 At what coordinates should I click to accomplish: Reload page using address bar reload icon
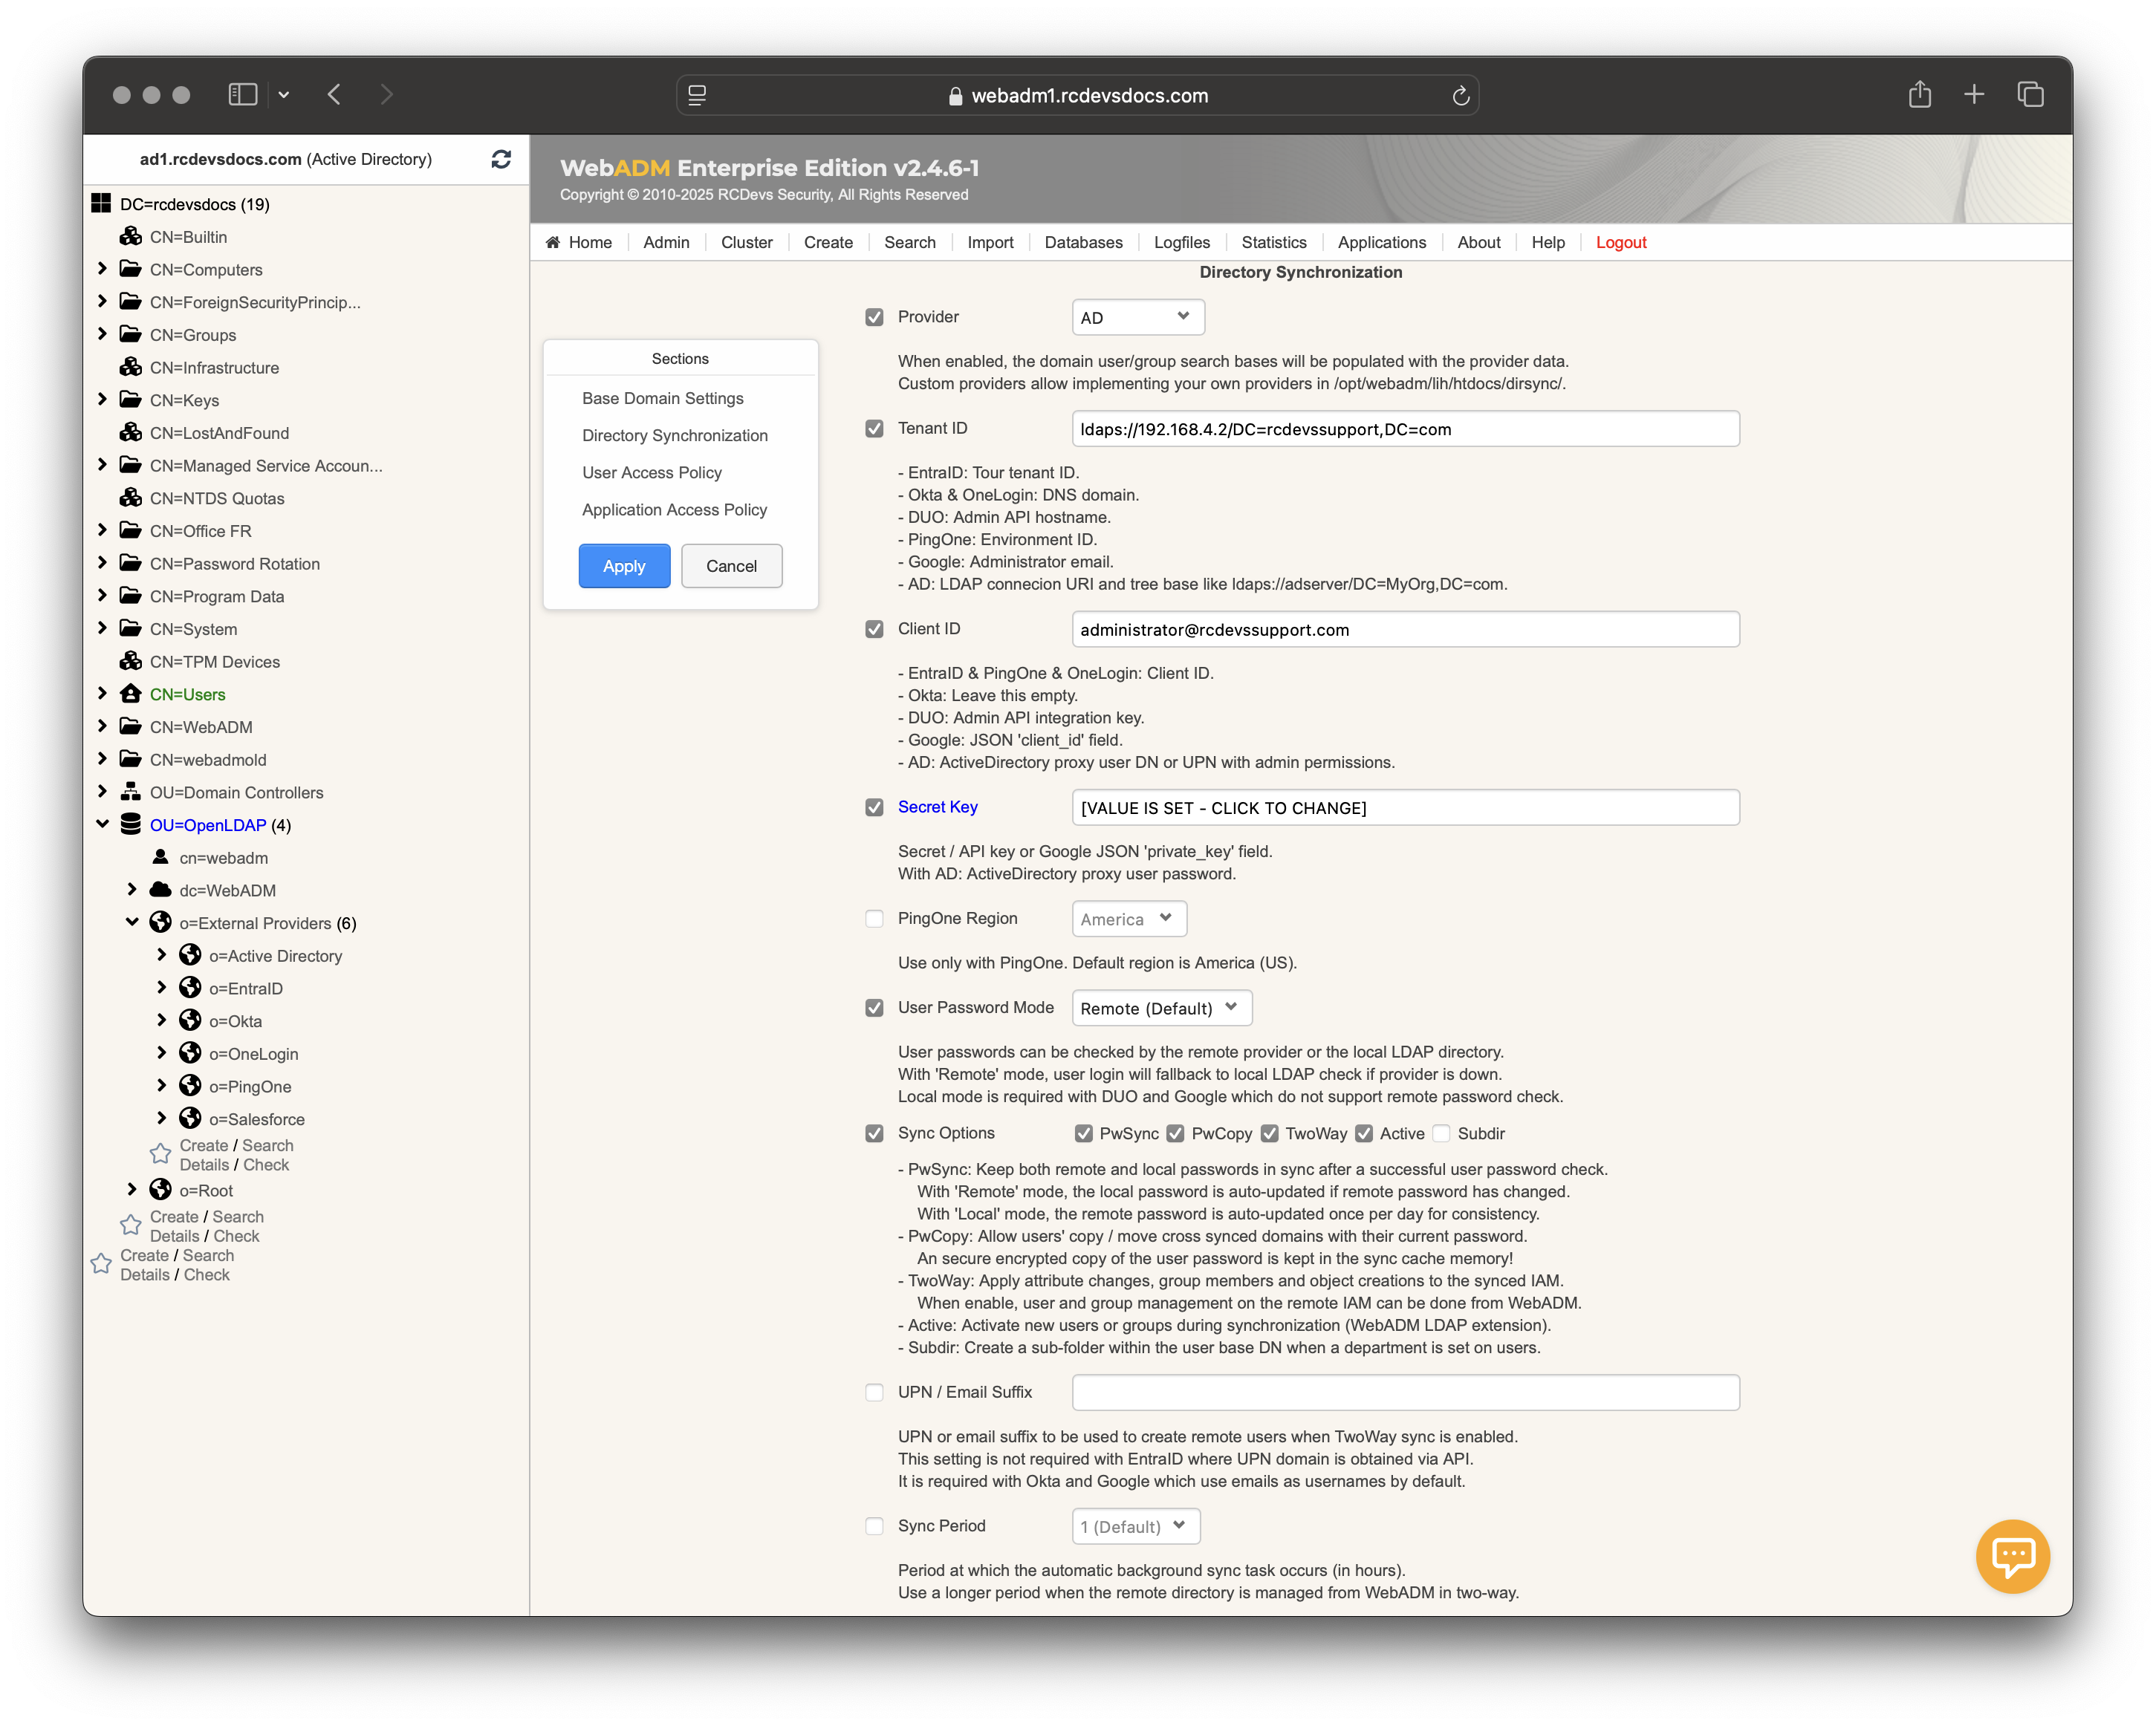(x=1460, y=96)
